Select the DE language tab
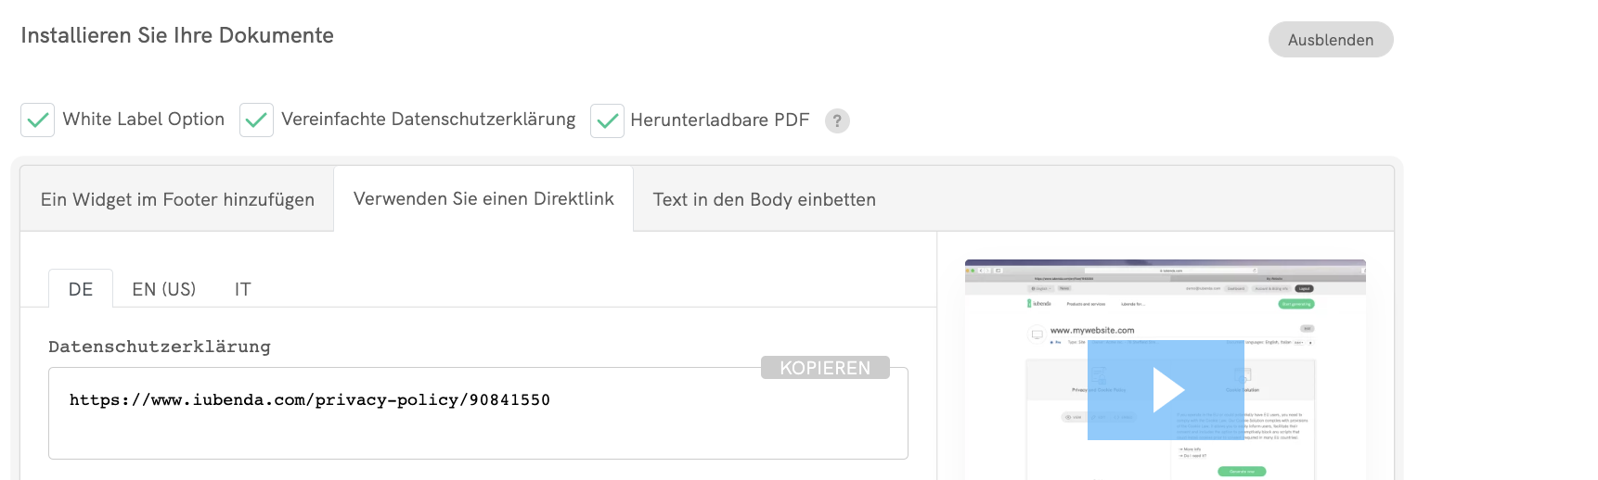1598x480 pixels. (x=81, y=289)
